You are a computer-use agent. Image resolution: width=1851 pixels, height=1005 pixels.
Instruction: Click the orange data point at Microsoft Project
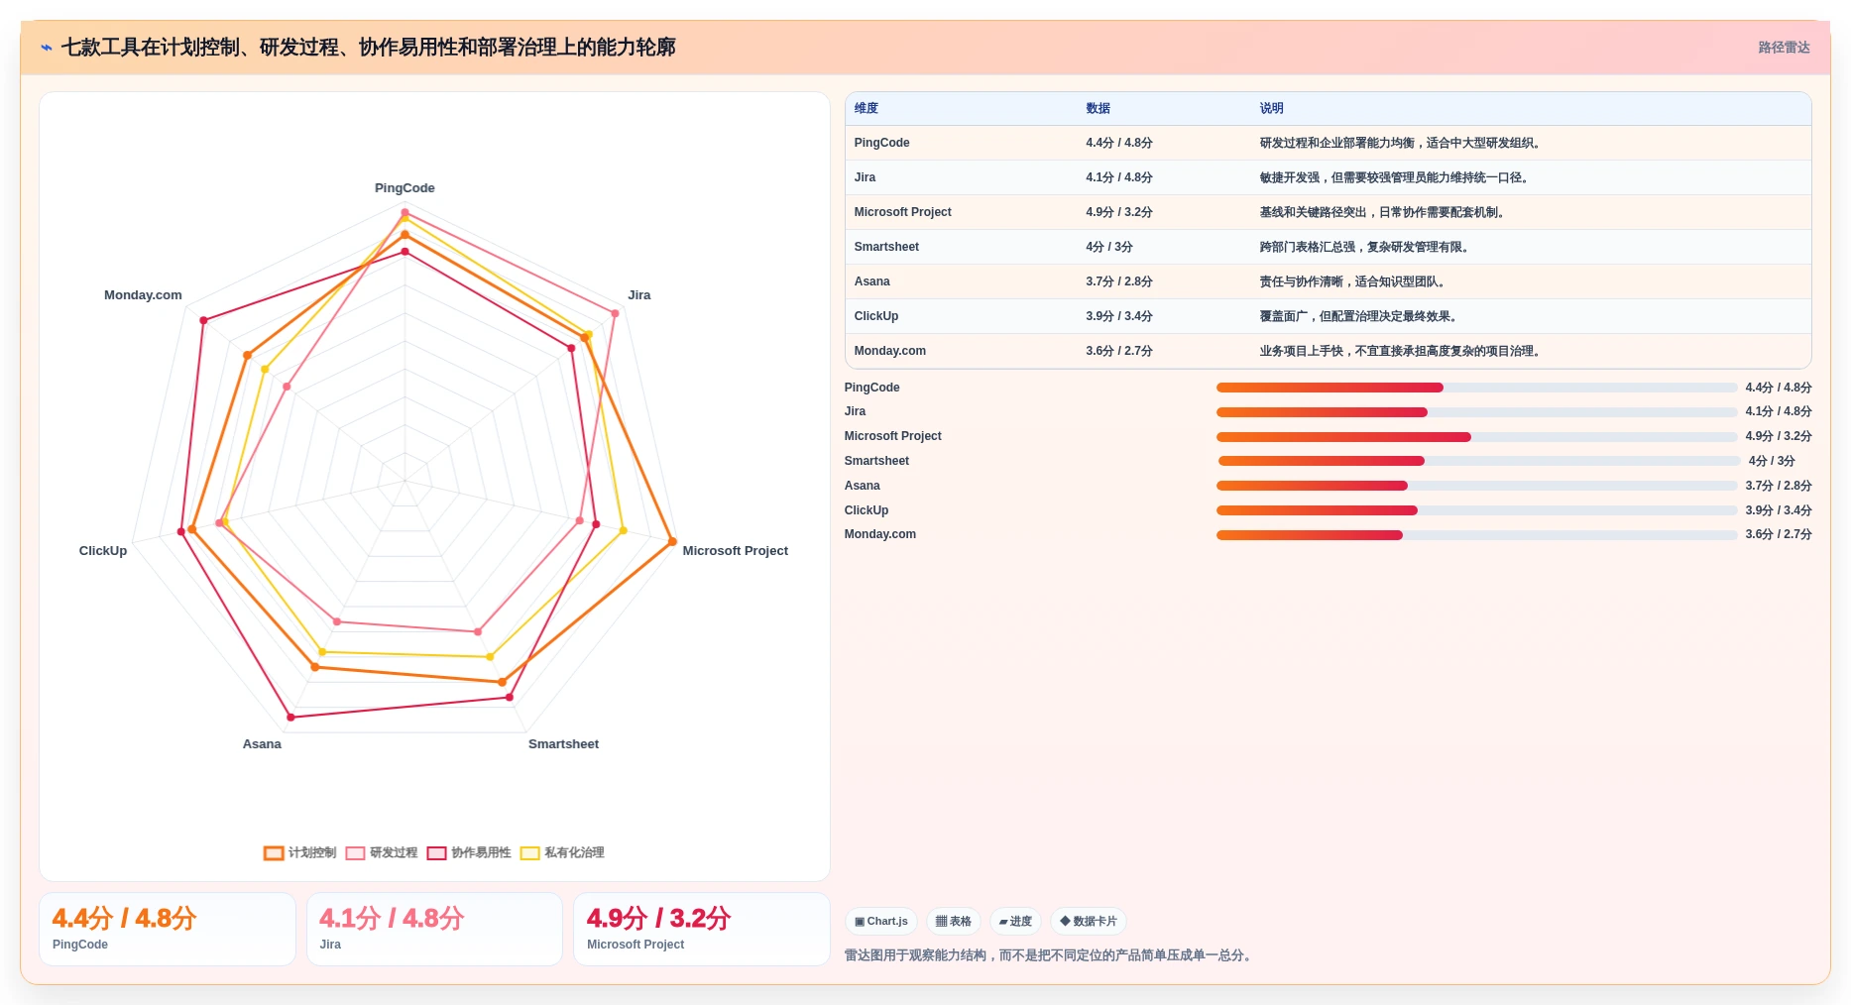click(x=672, y=542)
